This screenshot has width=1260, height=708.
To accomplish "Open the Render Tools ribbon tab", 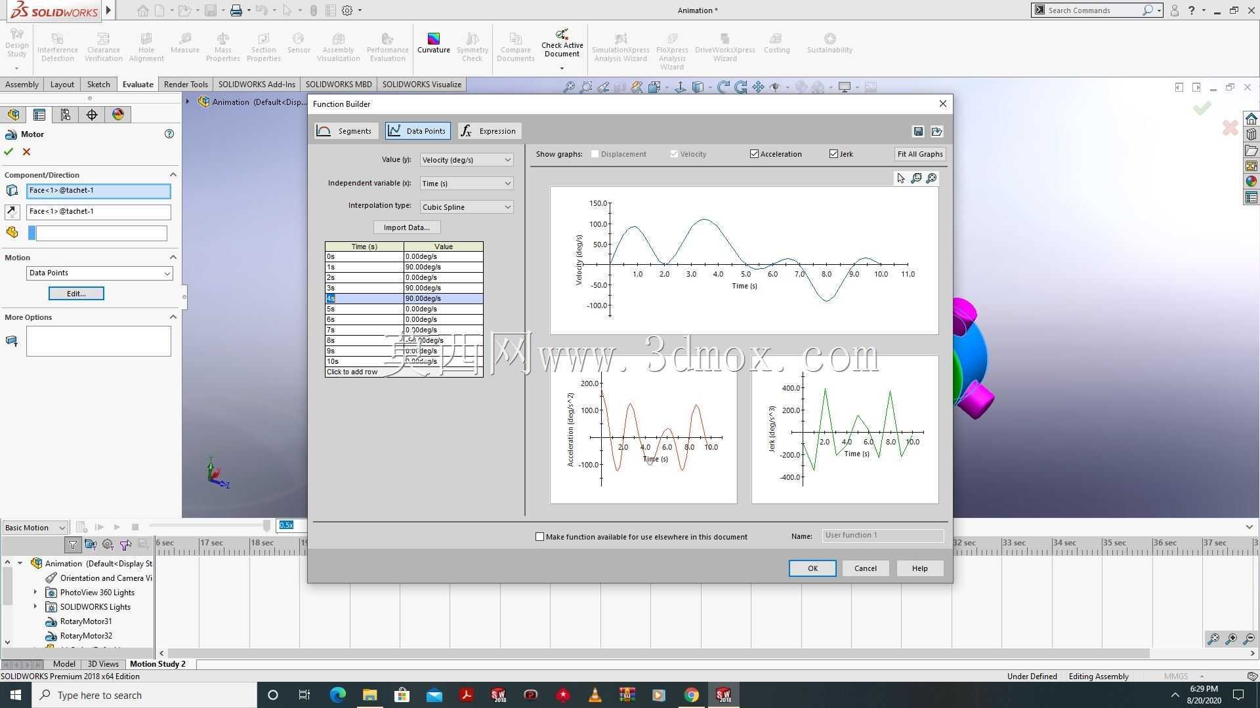I will (x=186, y=85).
